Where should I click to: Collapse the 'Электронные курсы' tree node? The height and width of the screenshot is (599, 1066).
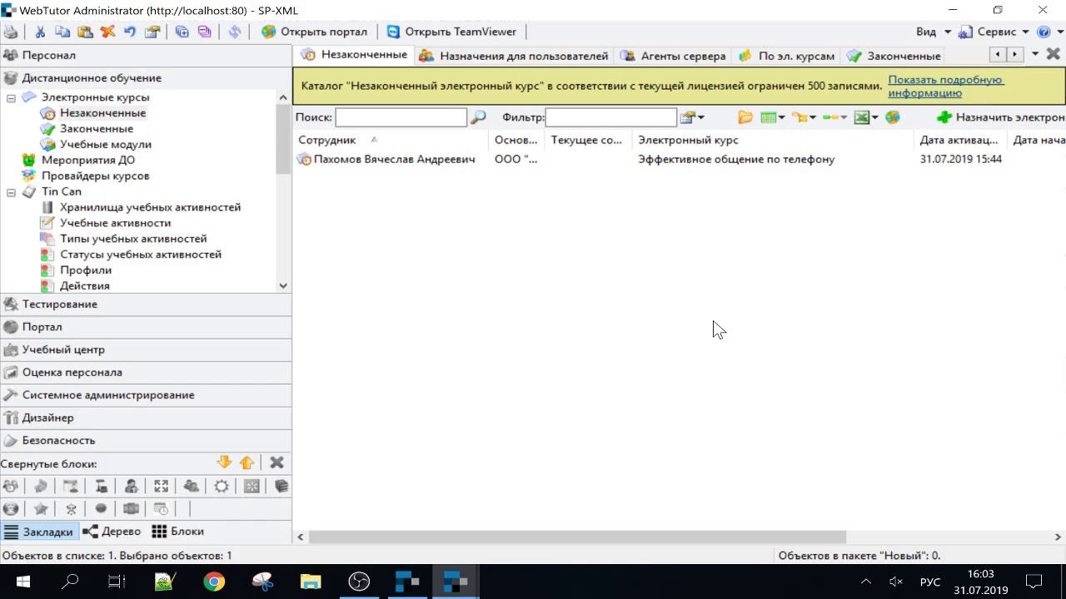tap(12, 97)
